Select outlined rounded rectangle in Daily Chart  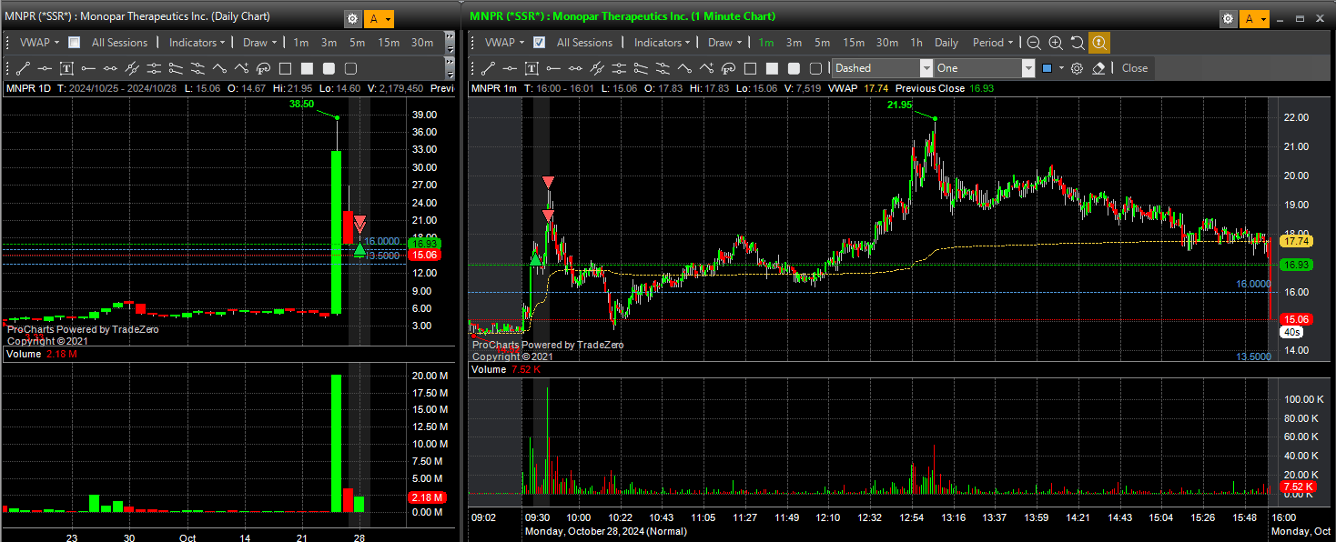pyautogui.click(x=350, y=68)
